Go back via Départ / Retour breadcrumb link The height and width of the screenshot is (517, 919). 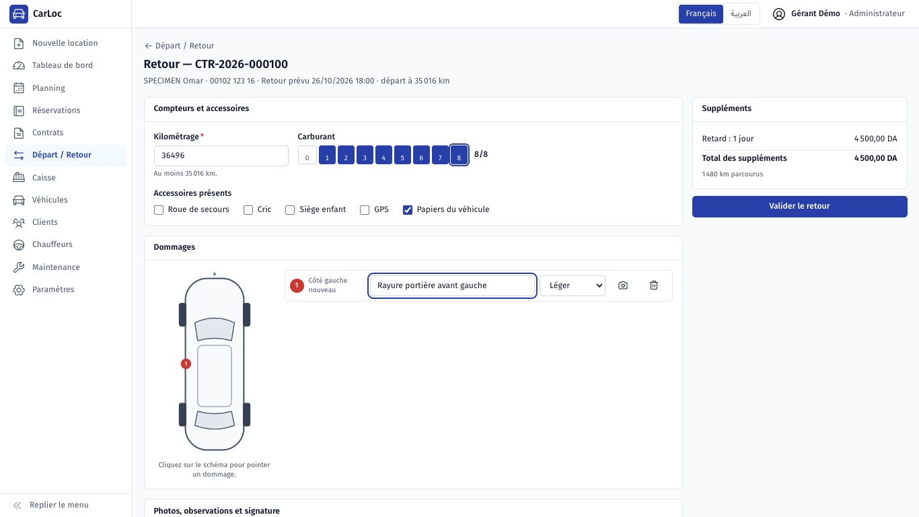click(179, 46)
